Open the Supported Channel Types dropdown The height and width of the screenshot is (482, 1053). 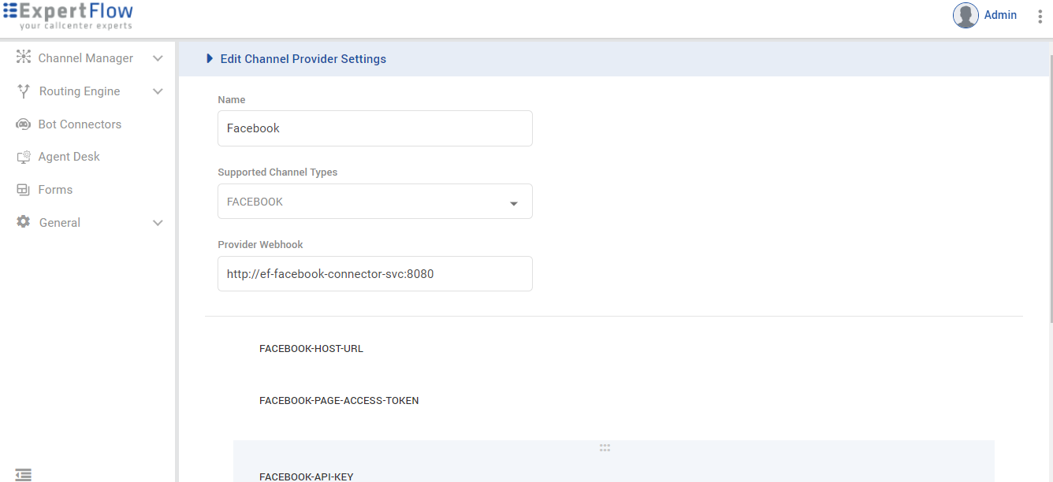tap(375, 202)
